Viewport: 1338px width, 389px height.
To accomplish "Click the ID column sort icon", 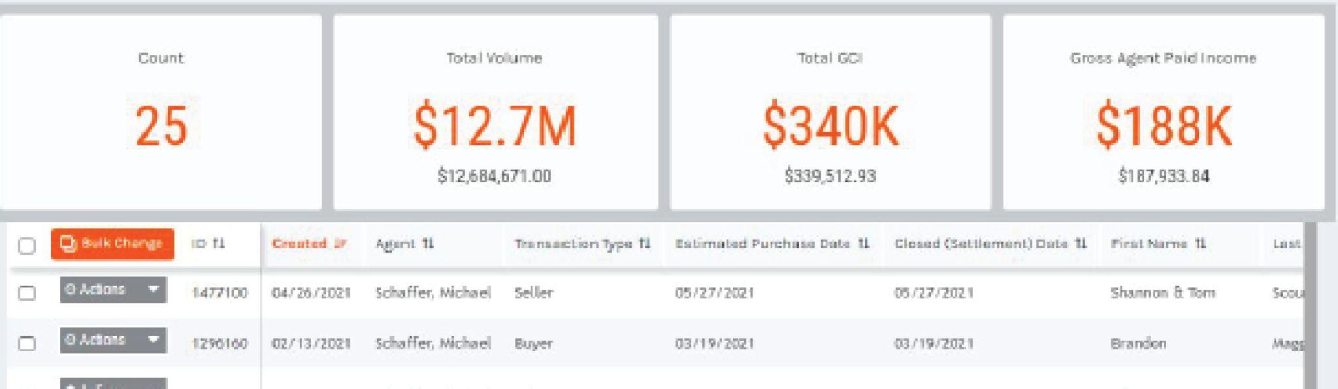I will 219,244.
